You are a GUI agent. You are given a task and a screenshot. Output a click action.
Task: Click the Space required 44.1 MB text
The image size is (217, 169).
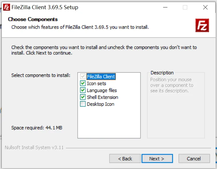click(x=37, y=128)
